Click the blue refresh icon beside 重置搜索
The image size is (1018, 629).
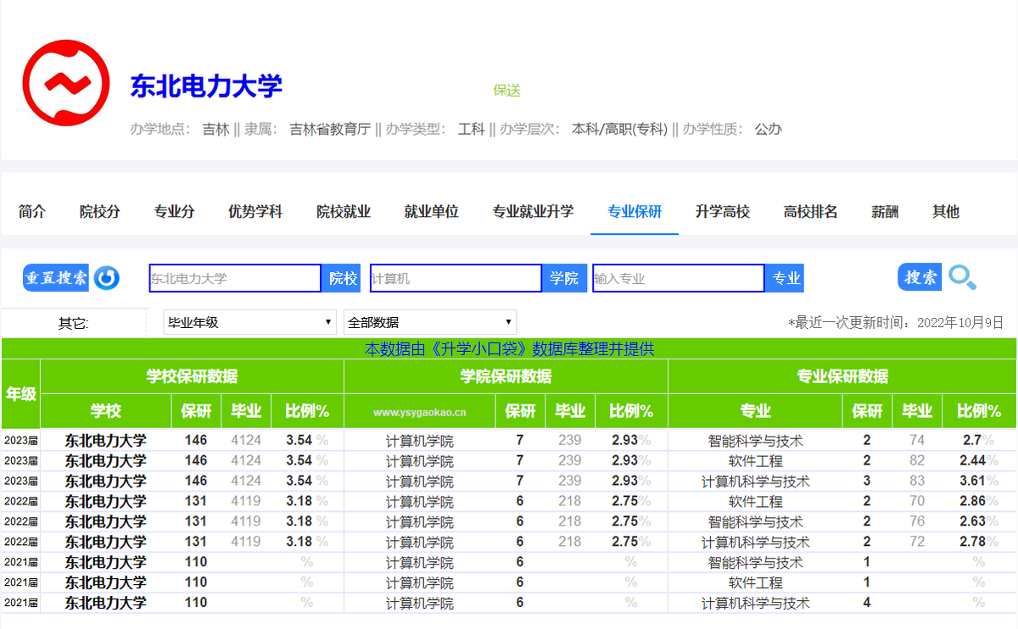pos(107,278)
